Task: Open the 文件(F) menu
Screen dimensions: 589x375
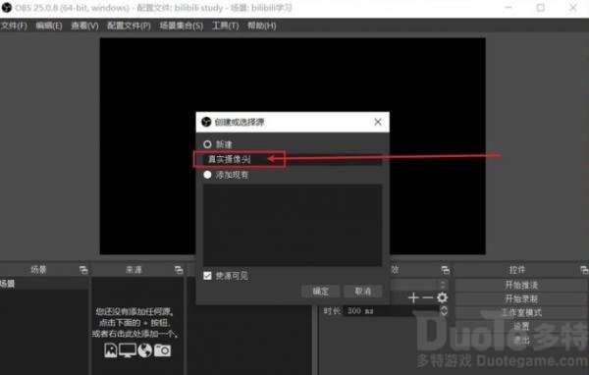Action: point(14,26)
